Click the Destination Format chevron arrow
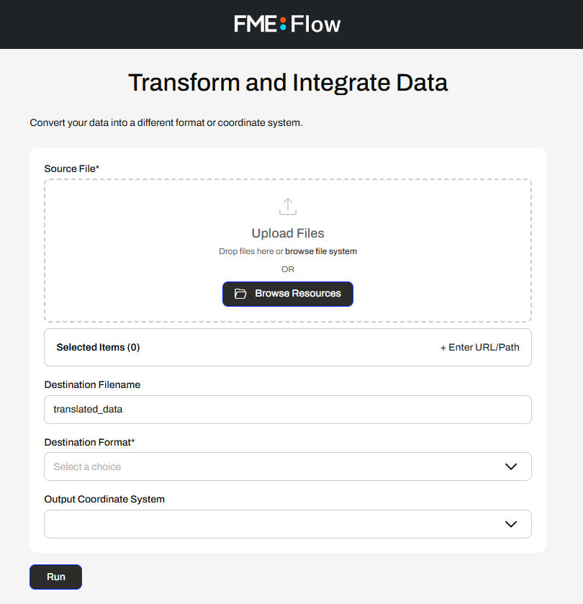The height and width of the screenshot is (604, 583). [511, 466]
